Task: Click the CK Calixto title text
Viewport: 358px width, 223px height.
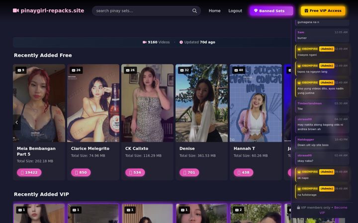Action: point(137,148)
